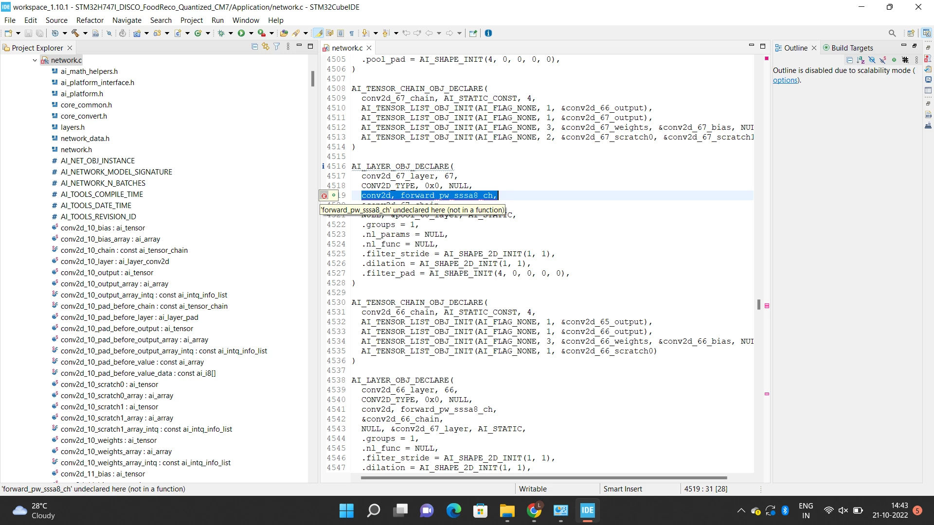The image size is (934, 525).
Task: Open the Static Stack Analyzer trim icon
Action: [928, 126]
